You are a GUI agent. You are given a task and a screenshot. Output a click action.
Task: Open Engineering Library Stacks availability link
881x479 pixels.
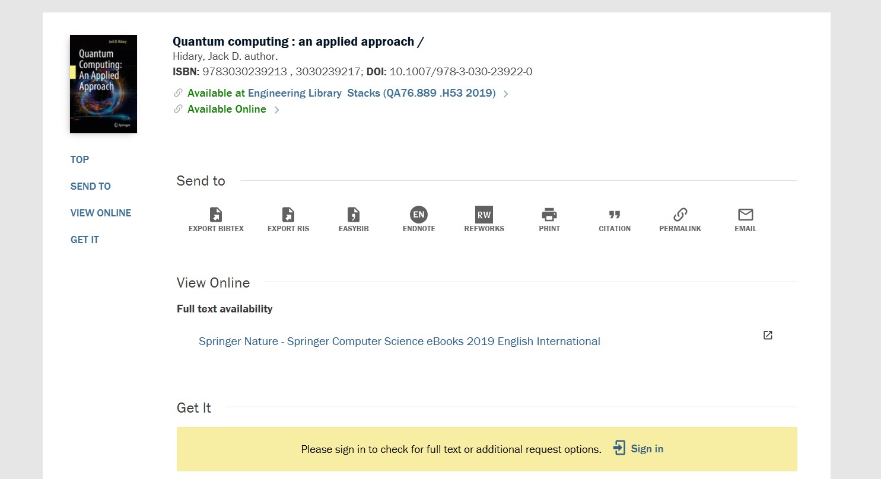pyautogui.click(x=341, y=93)
